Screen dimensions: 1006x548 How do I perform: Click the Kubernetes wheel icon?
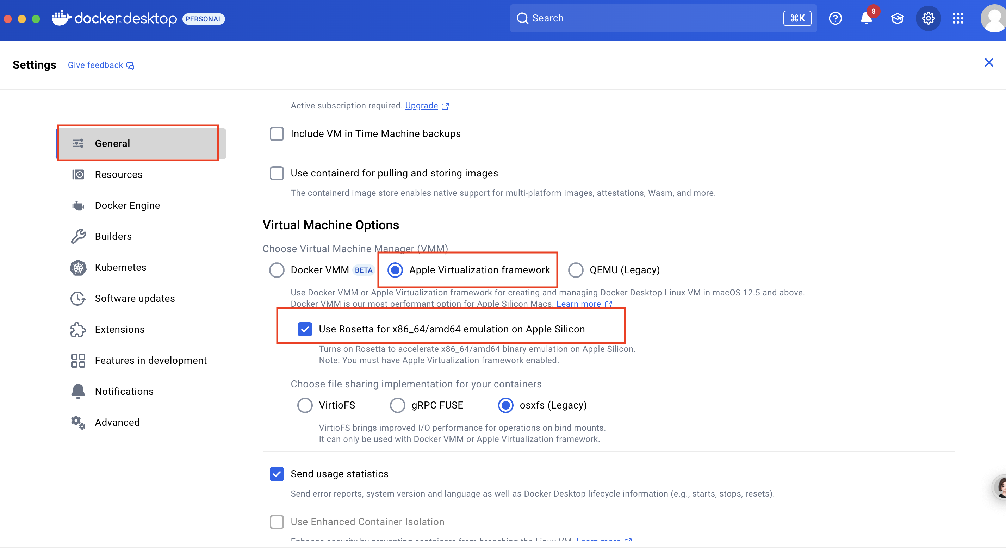78,268
